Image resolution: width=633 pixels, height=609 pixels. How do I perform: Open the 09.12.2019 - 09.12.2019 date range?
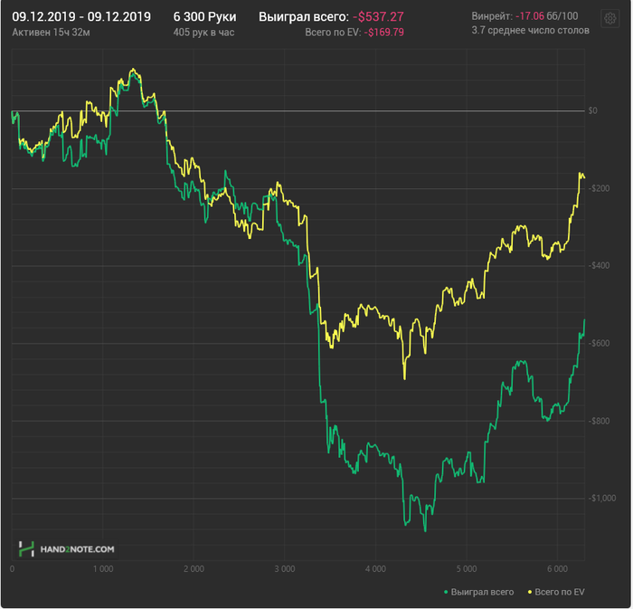click(81, 16)
